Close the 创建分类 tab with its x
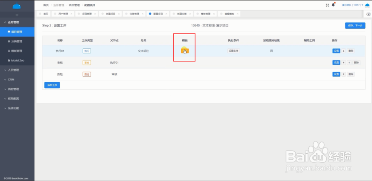This screenshot has width=372, height=181. click(x=190, y=14)
